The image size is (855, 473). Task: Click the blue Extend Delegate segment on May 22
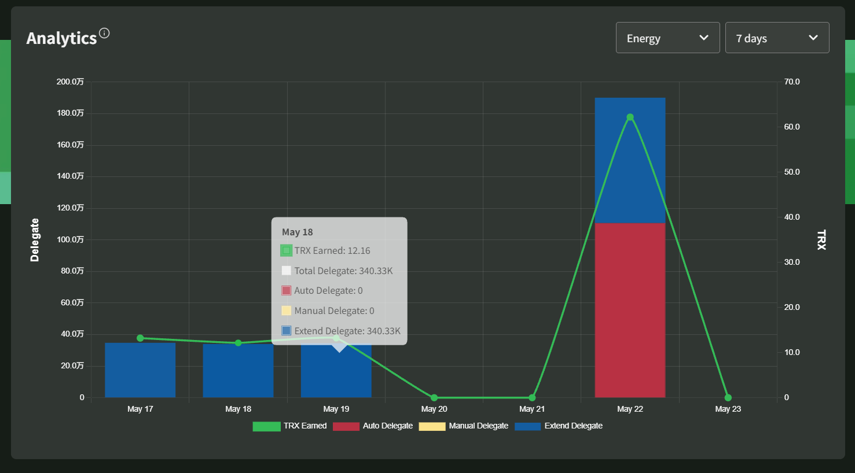[x=630, y=160]
